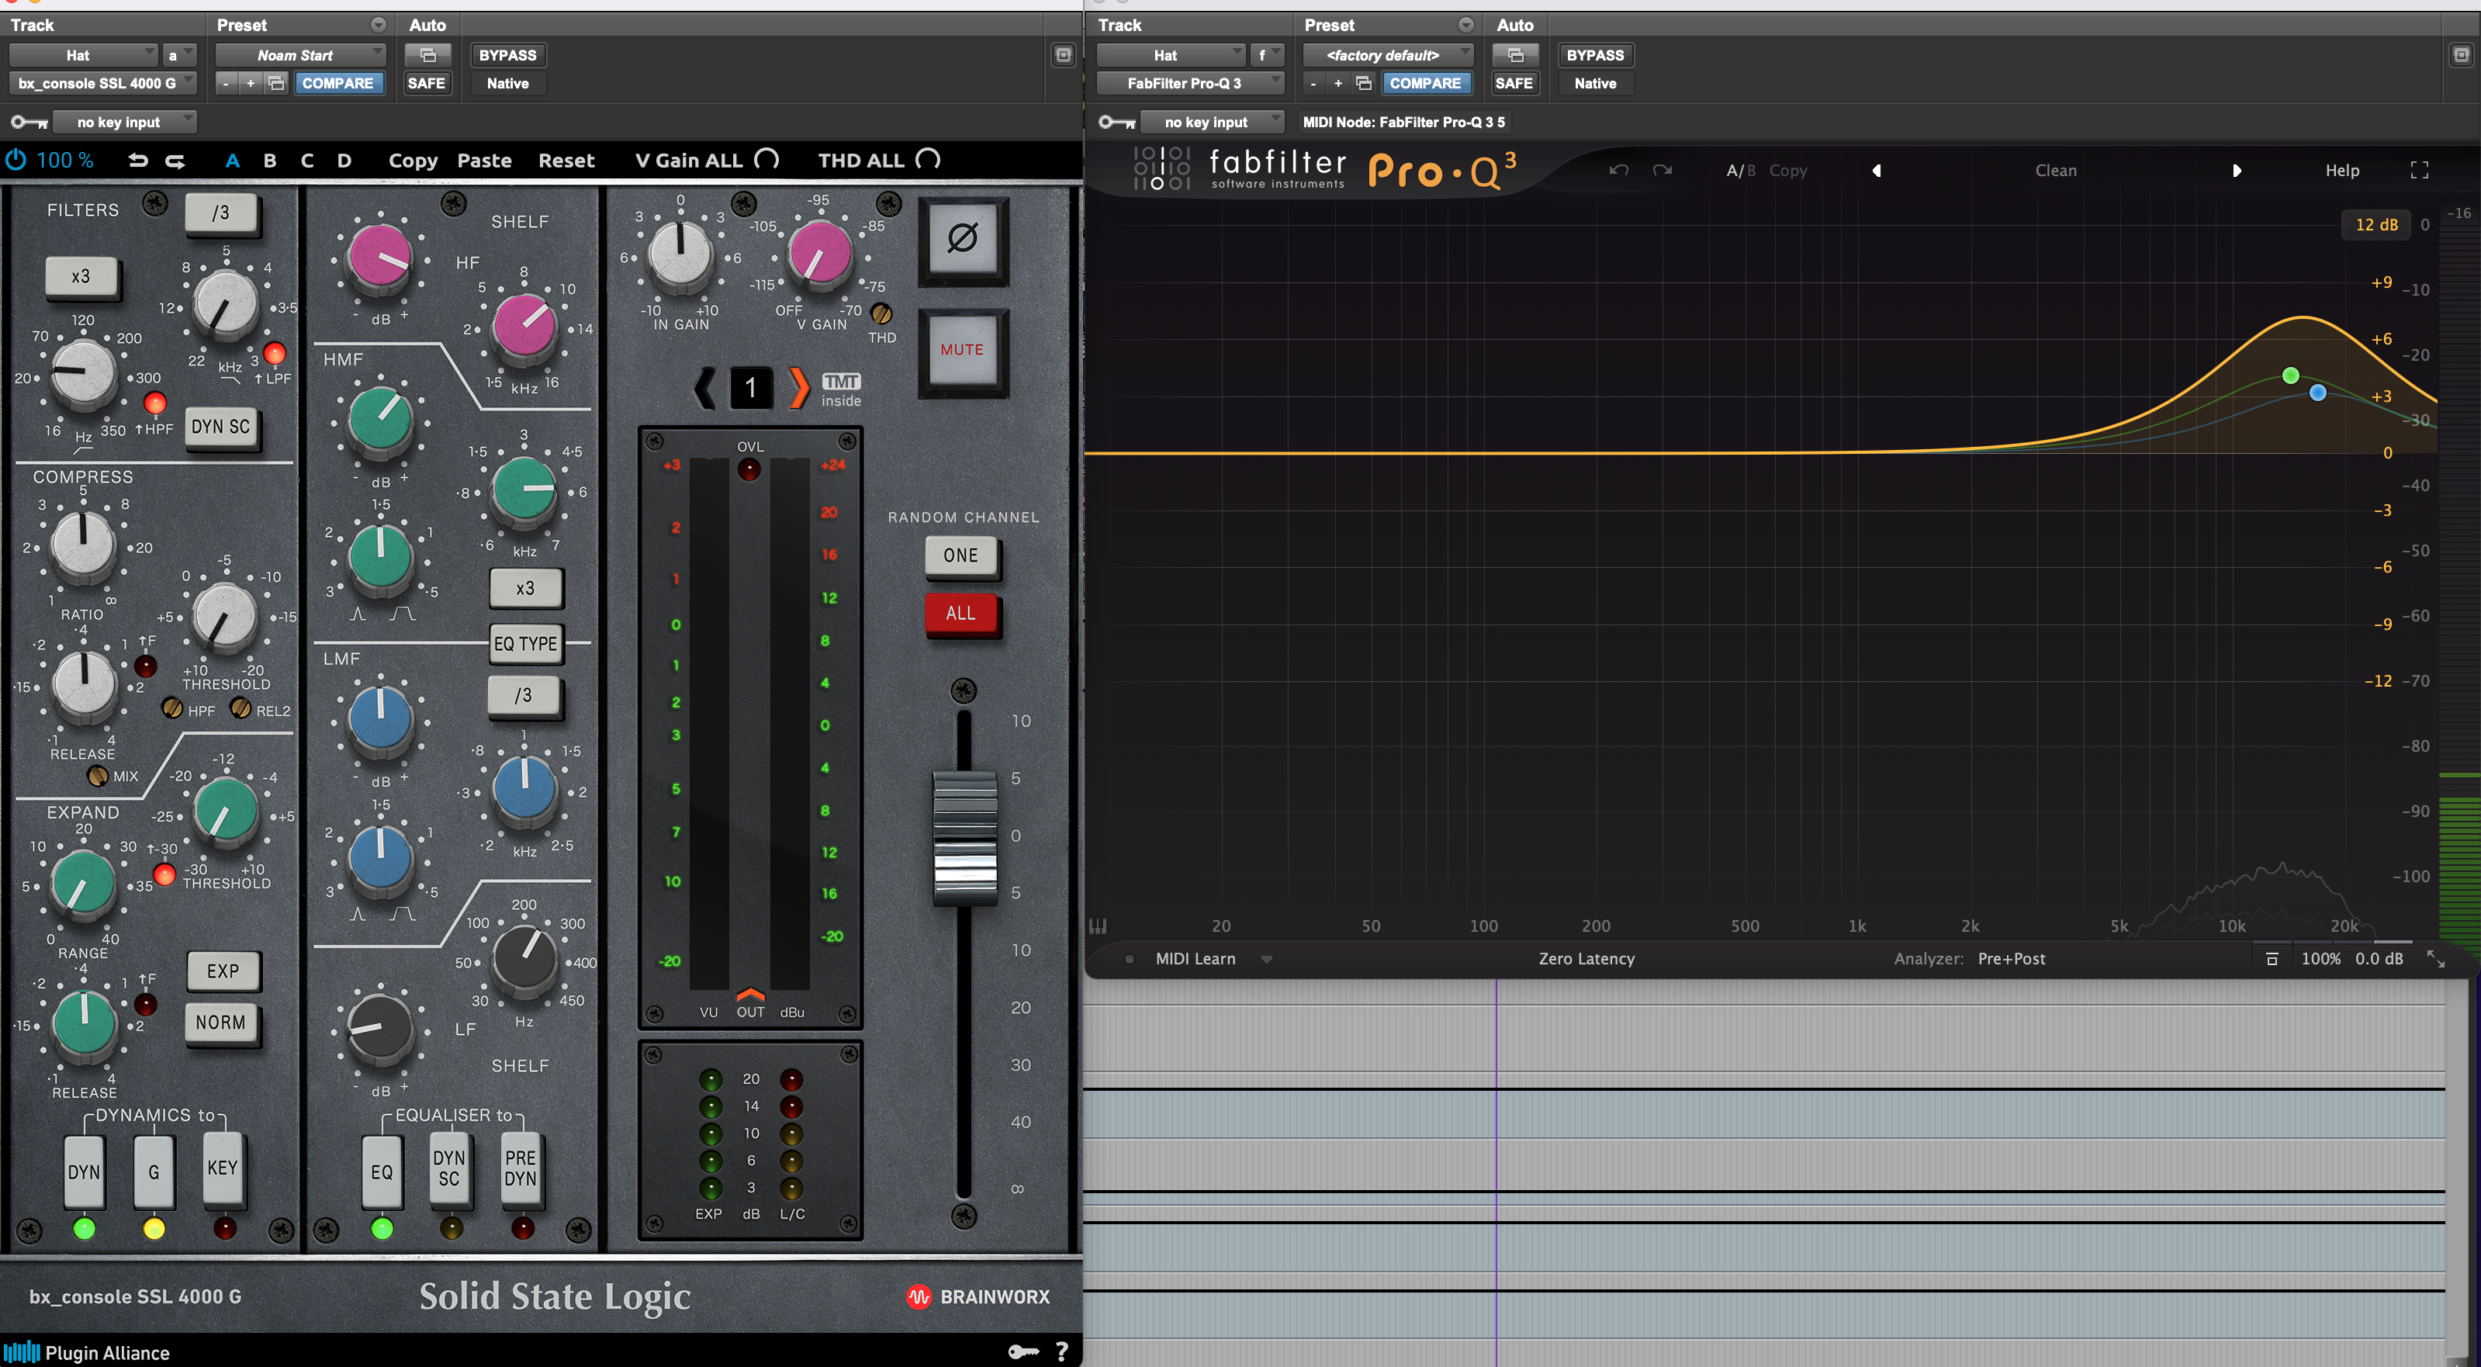
Task: Click green EQ band node
Action: click(x=2290, y=375)
